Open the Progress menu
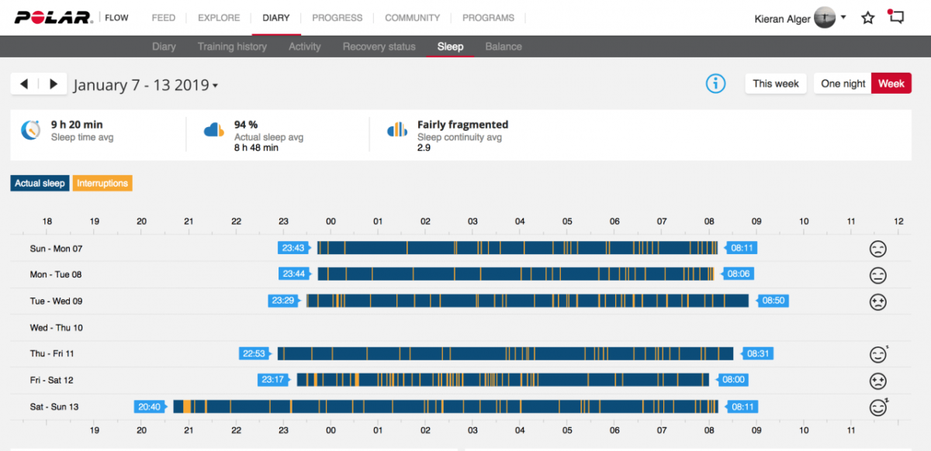The height and width of the screenshot is (451, 931). pos(337,18)
